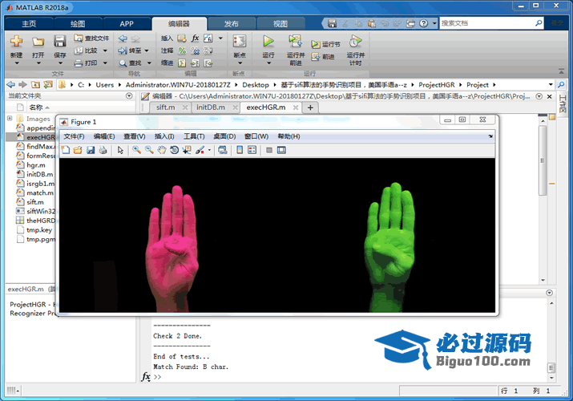Switch to the sift.m editor tab

pos(166,107)
